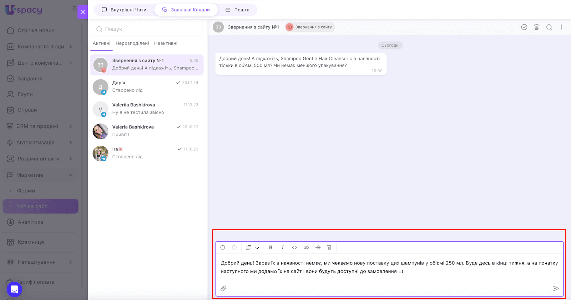This screenshot has height=300, width=571.
Task: Toggle italic formatting
Action: [x=283, y=247]
